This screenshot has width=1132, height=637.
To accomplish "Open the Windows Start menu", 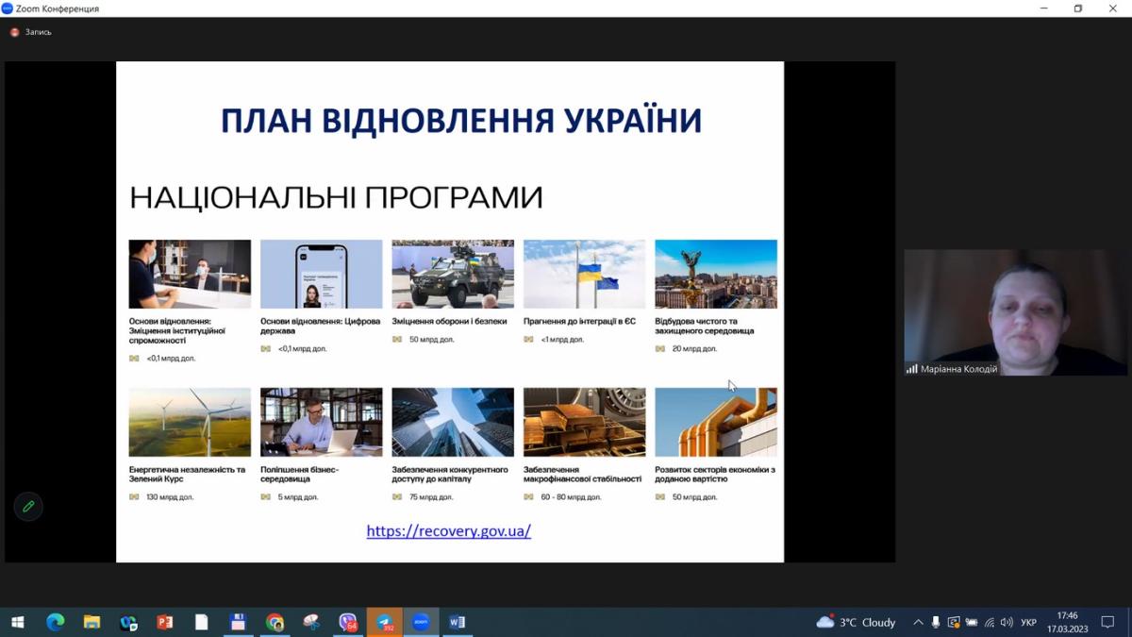I will (17, 622).
